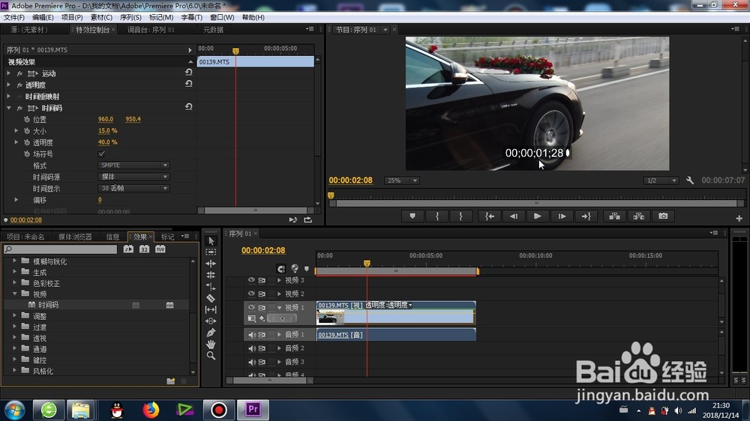Toggle 位置 stopwatch animation

point(27,119)
